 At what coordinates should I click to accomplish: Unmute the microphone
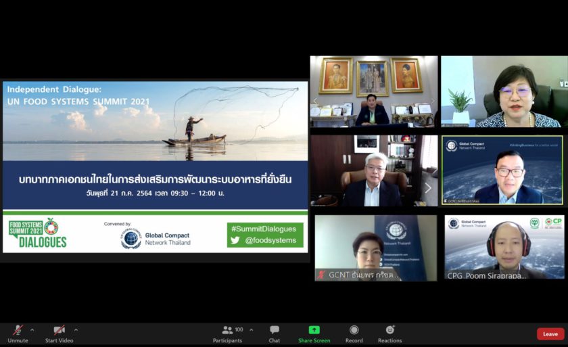[18, 331]
